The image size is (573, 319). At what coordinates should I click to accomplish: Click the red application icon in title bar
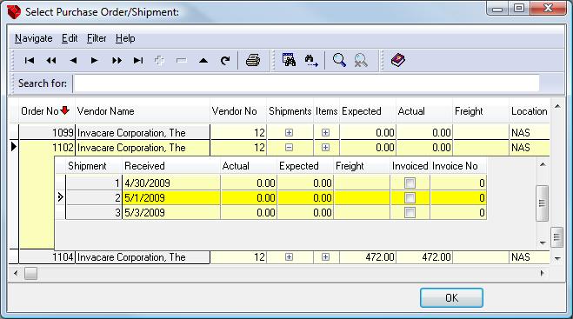pos(14,11)
